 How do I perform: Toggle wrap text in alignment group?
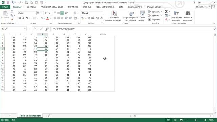(x=75, y=13)
